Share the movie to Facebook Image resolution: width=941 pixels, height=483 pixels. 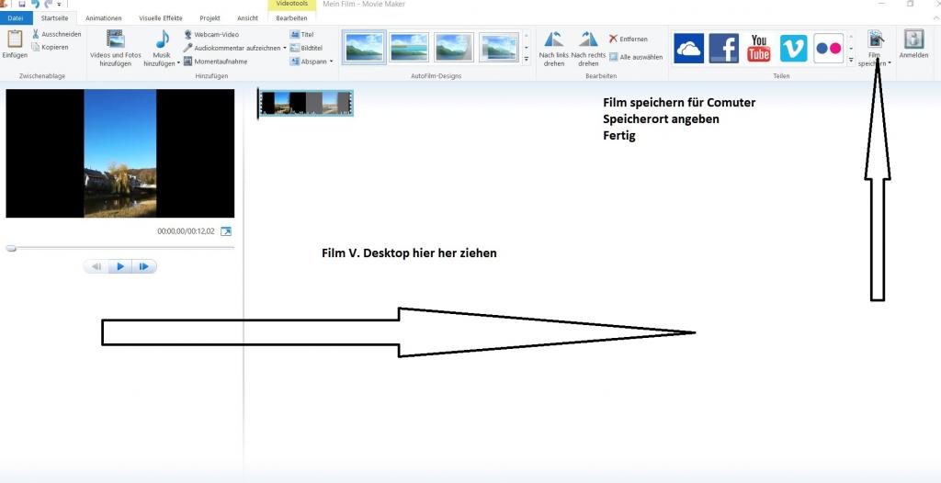(x=723, y=48)
